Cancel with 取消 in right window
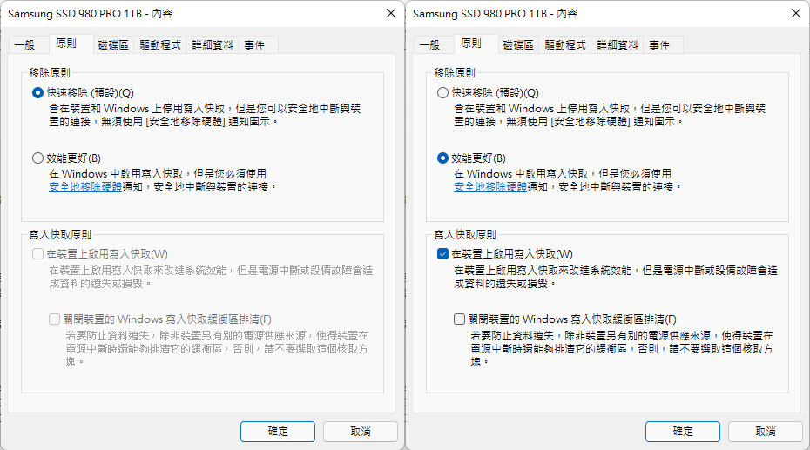This screenshot has height=450, width=810. click(766, 432)
